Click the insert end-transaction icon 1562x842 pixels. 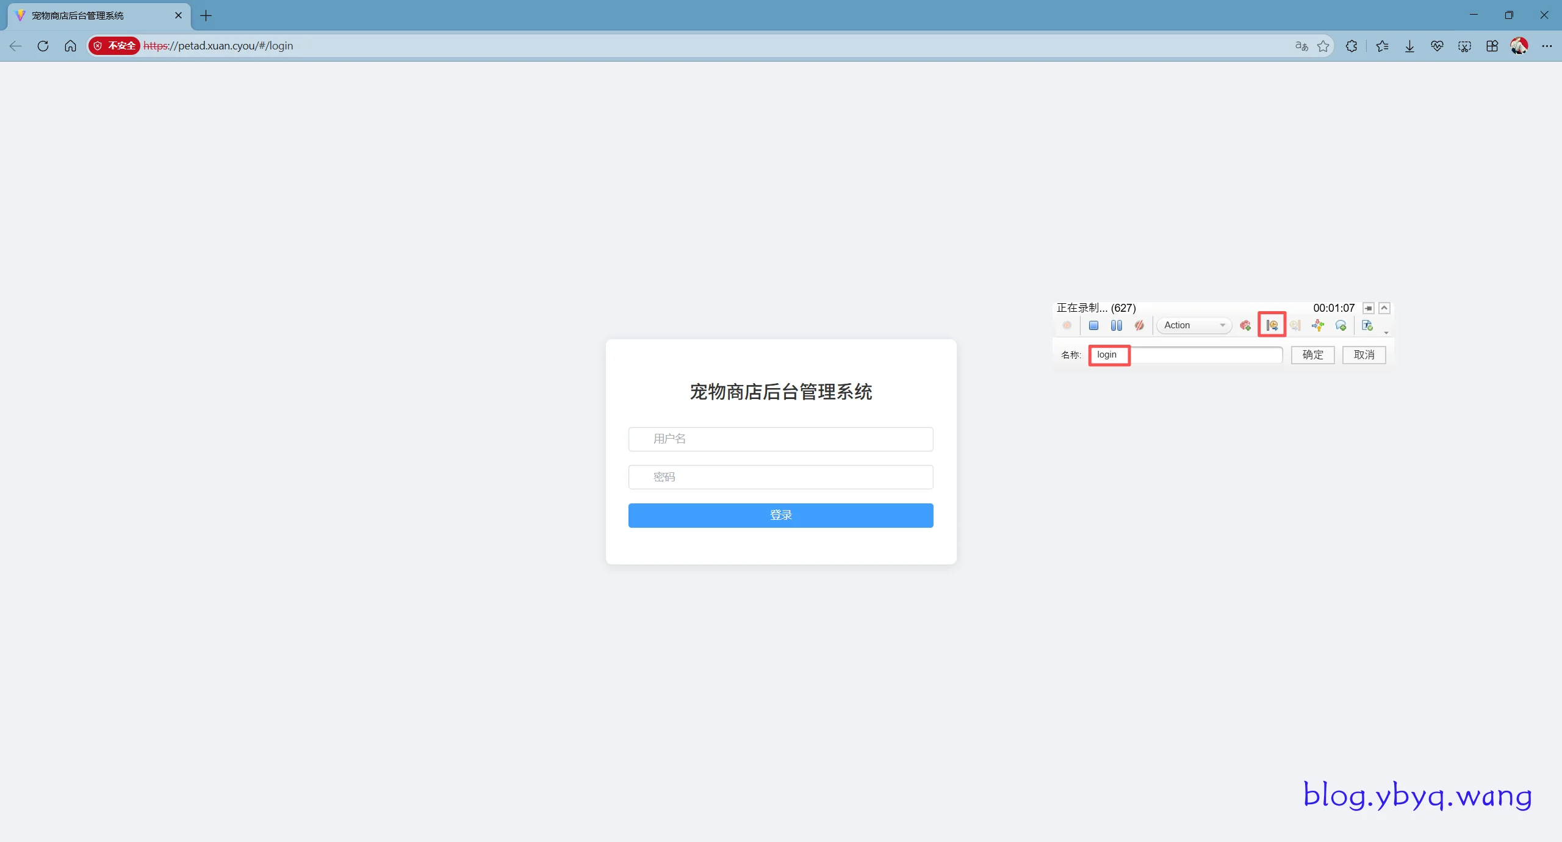coord(1295,325)
